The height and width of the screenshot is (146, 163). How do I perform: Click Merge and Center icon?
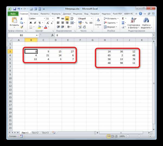click(x=72, y=23)
